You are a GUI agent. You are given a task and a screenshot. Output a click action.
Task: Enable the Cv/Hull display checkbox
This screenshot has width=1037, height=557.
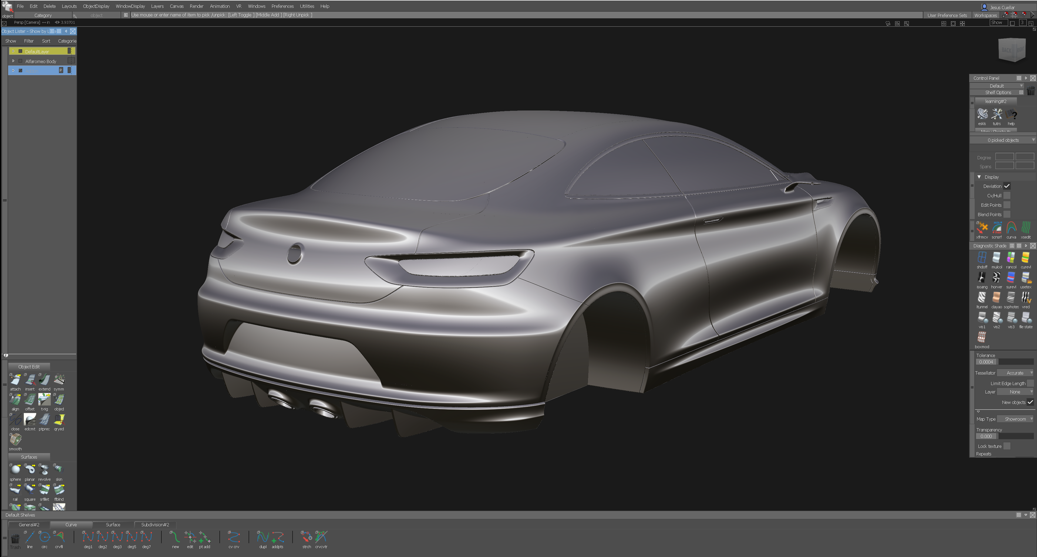click(x=1007, y=196)
